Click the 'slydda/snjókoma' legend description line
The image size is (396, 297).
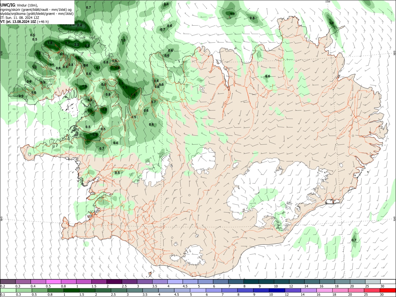pyautogui.click(x=37, y=14)
